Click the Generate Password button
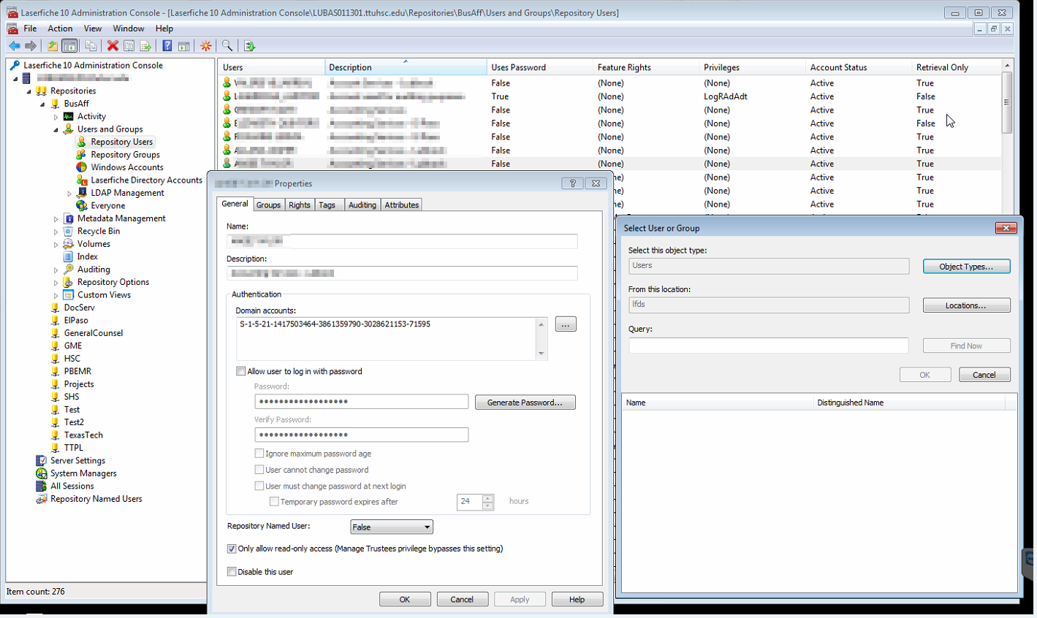Image resolution: width=1037 pixels, height=618 pixels. (525, 403)
